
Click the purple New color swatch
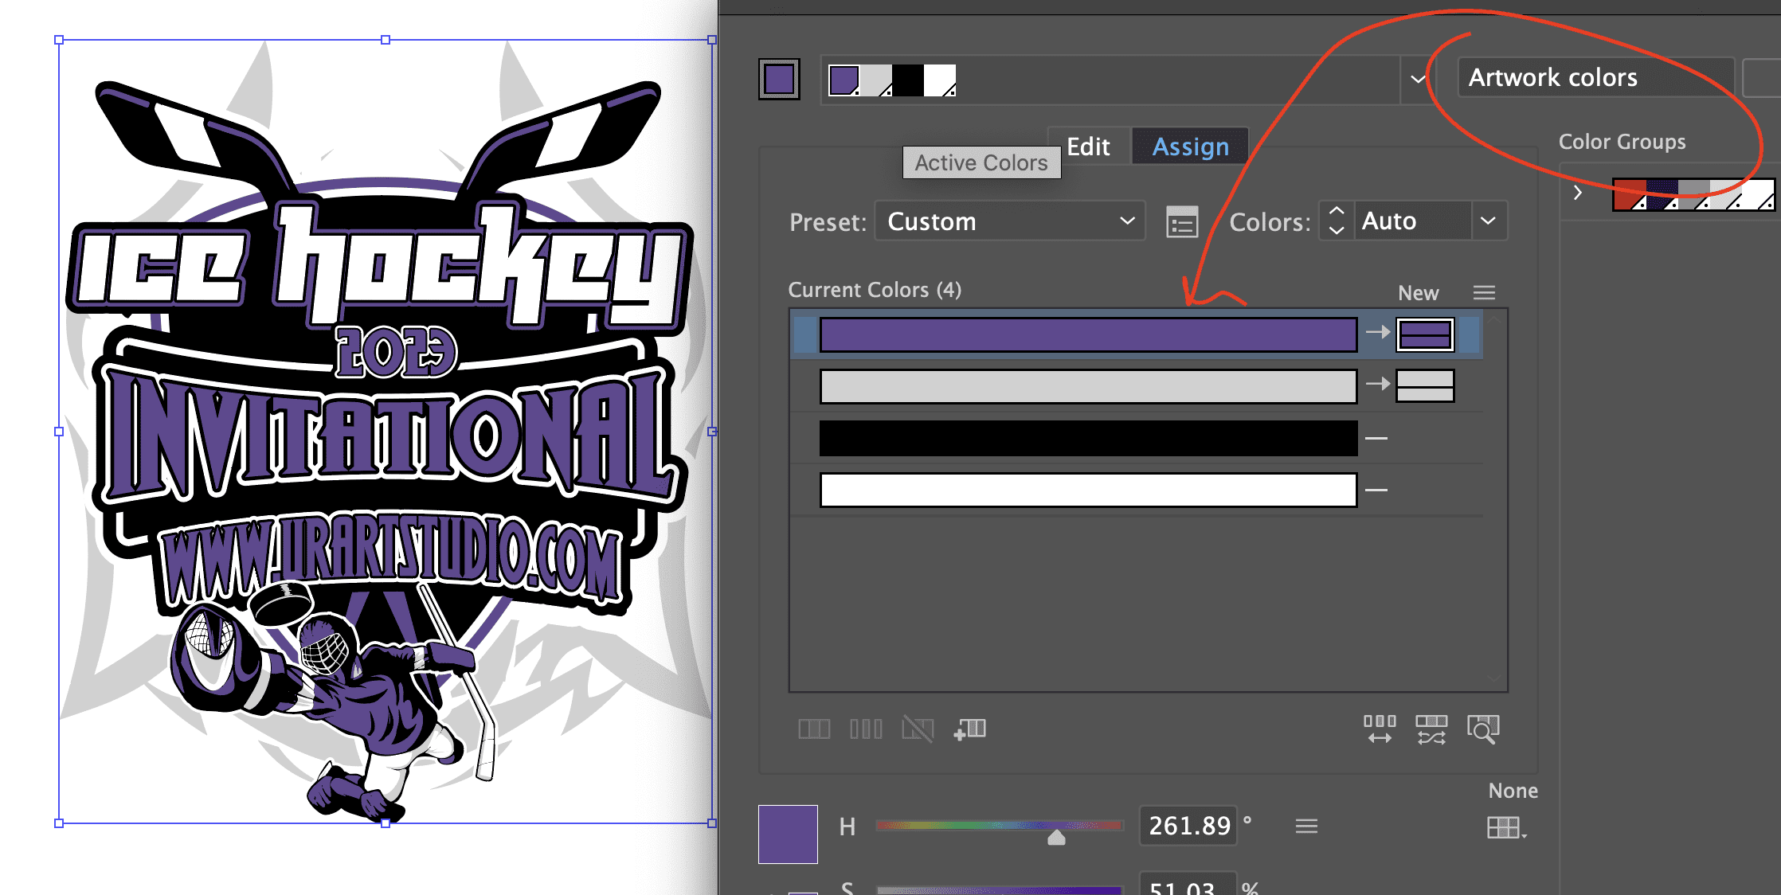(x=1425, y=334)
